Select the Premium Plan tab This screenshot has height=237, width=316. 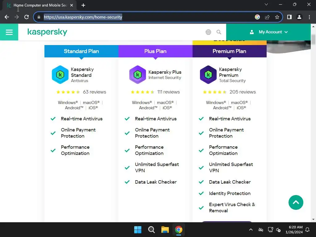coord(229,51)
